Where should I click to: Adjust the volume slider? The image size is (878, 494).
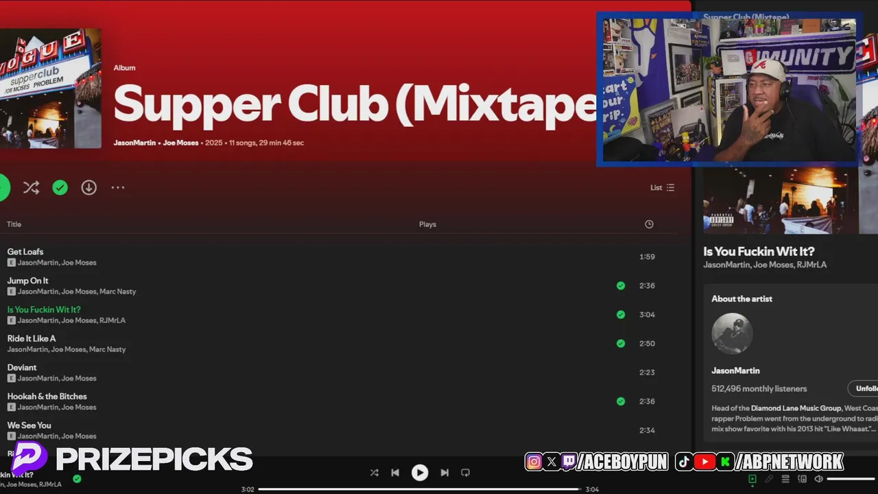pyautogui.click(x=851, y=479)
